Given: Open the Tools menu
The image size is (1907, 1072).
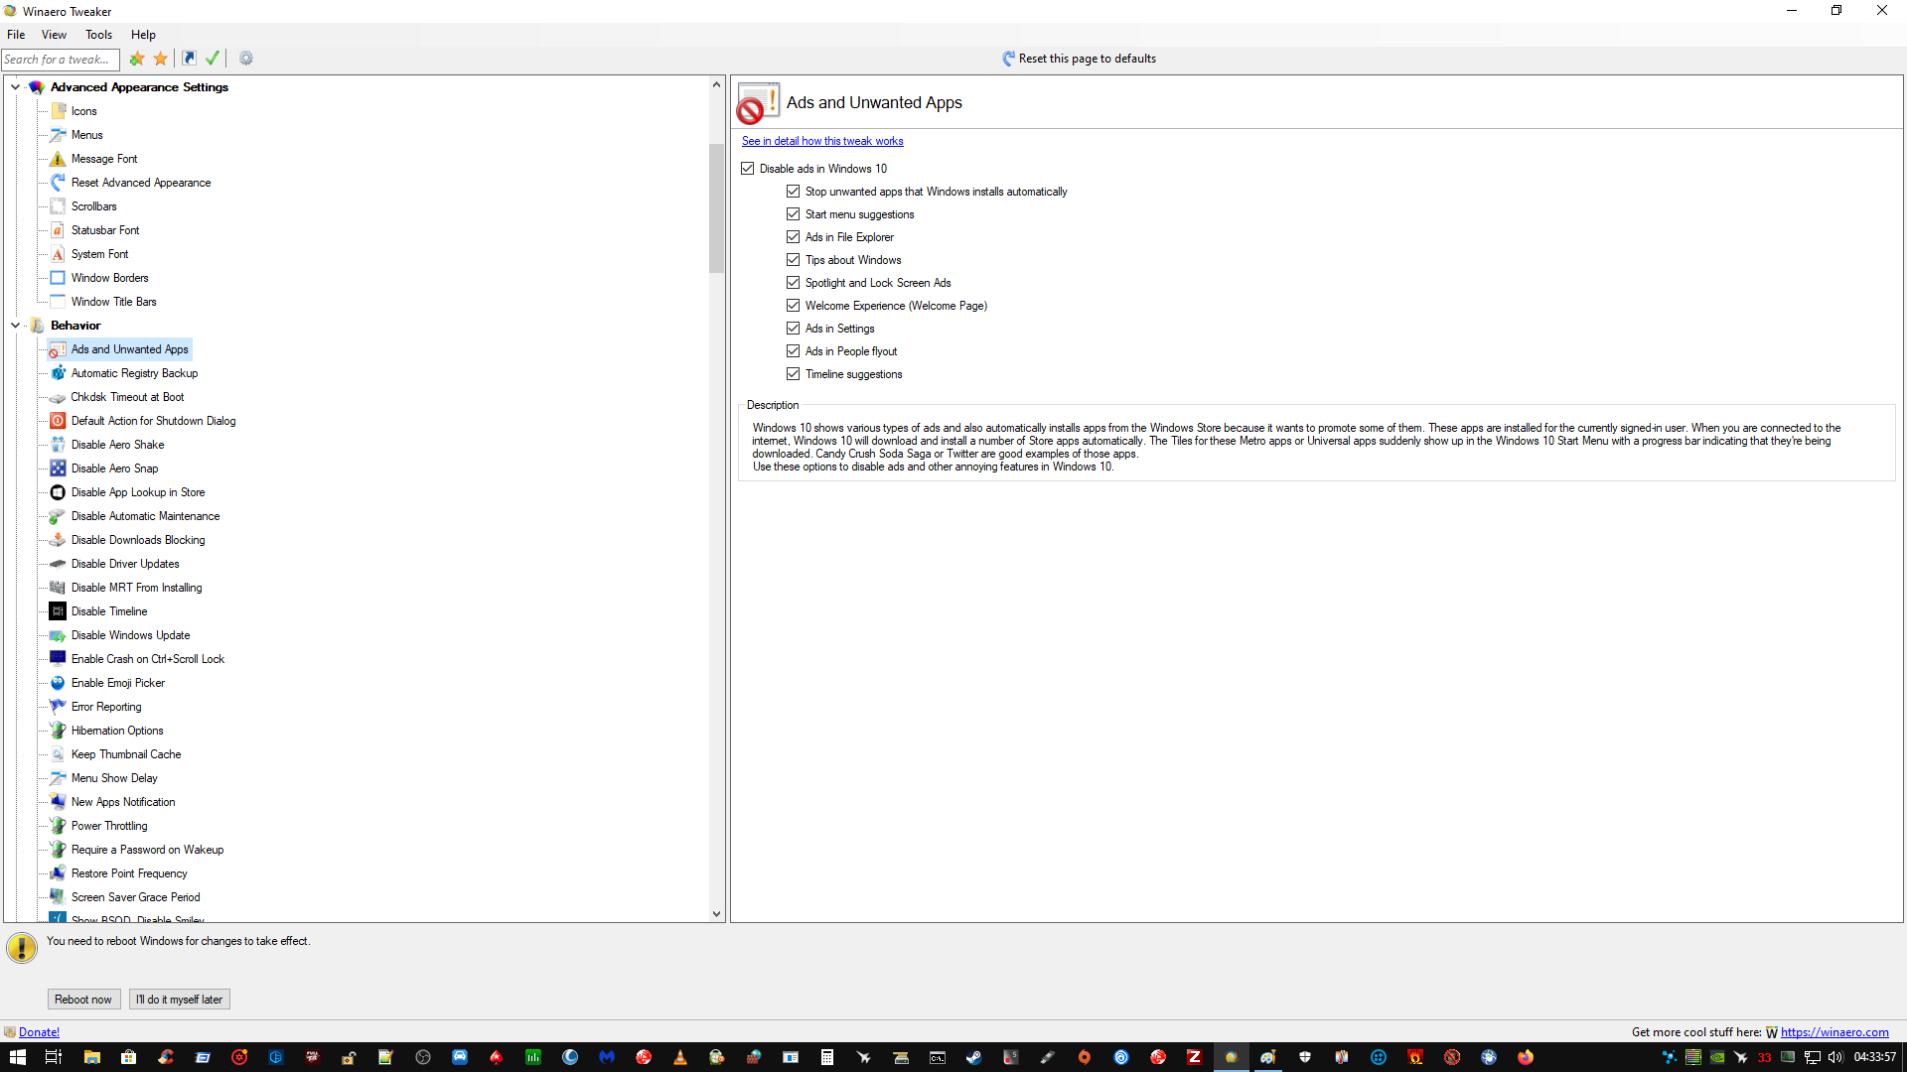Looking at the screenshot, I should pos(98,35).
